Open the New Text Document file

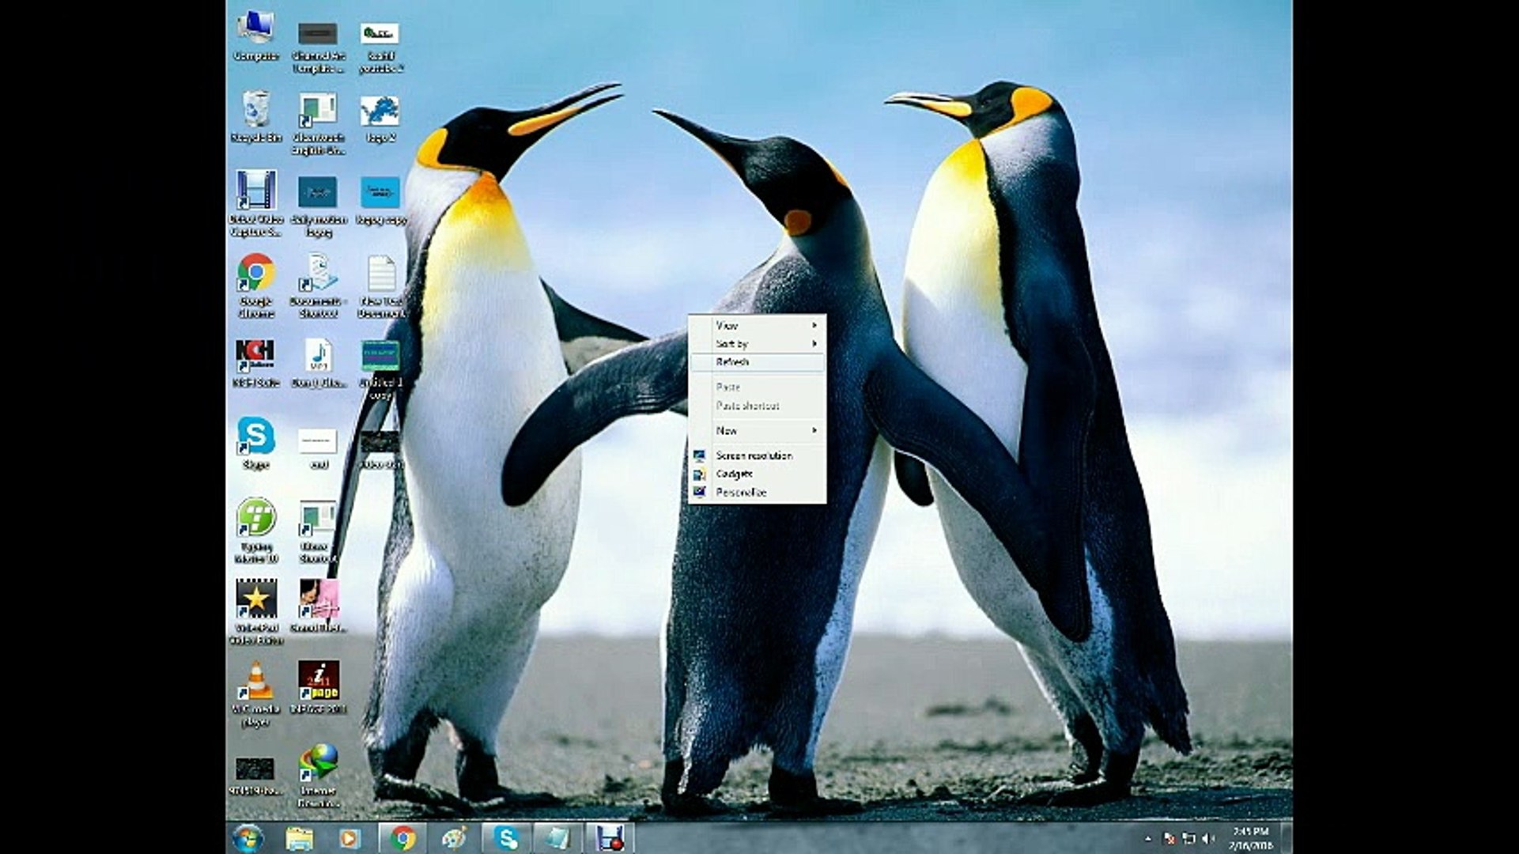[x=381, y=285]
